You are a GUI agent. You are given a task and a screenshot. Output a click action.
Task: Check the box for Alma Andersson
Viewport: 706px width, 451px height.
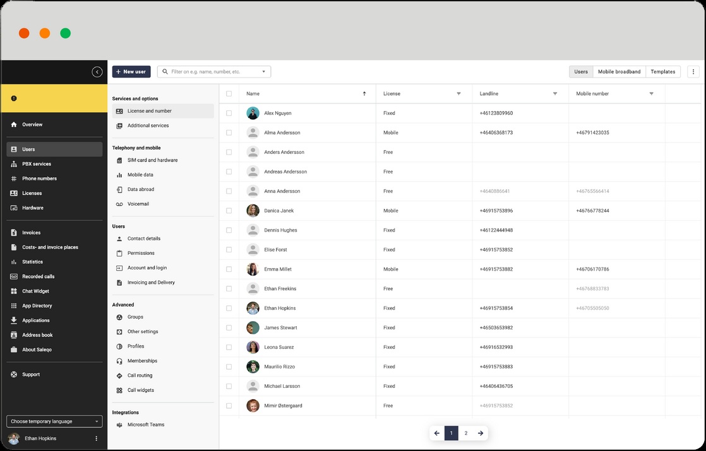click(x=229, y=132)
